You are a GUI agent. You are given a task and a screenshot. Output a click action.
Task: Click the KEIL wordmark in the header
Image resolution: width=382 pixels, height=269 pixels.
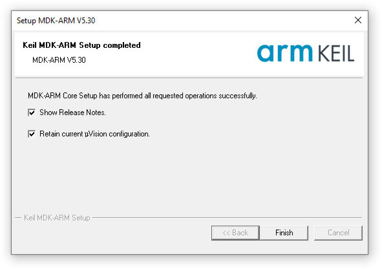pos(336,54)
